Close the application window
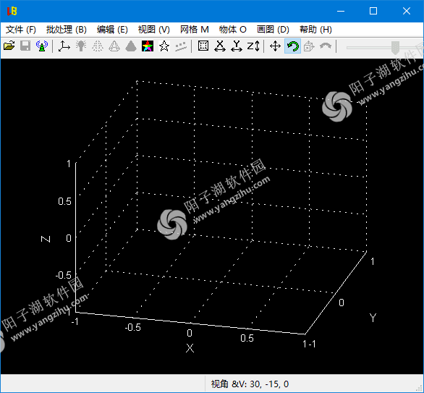 click(407, 11)
